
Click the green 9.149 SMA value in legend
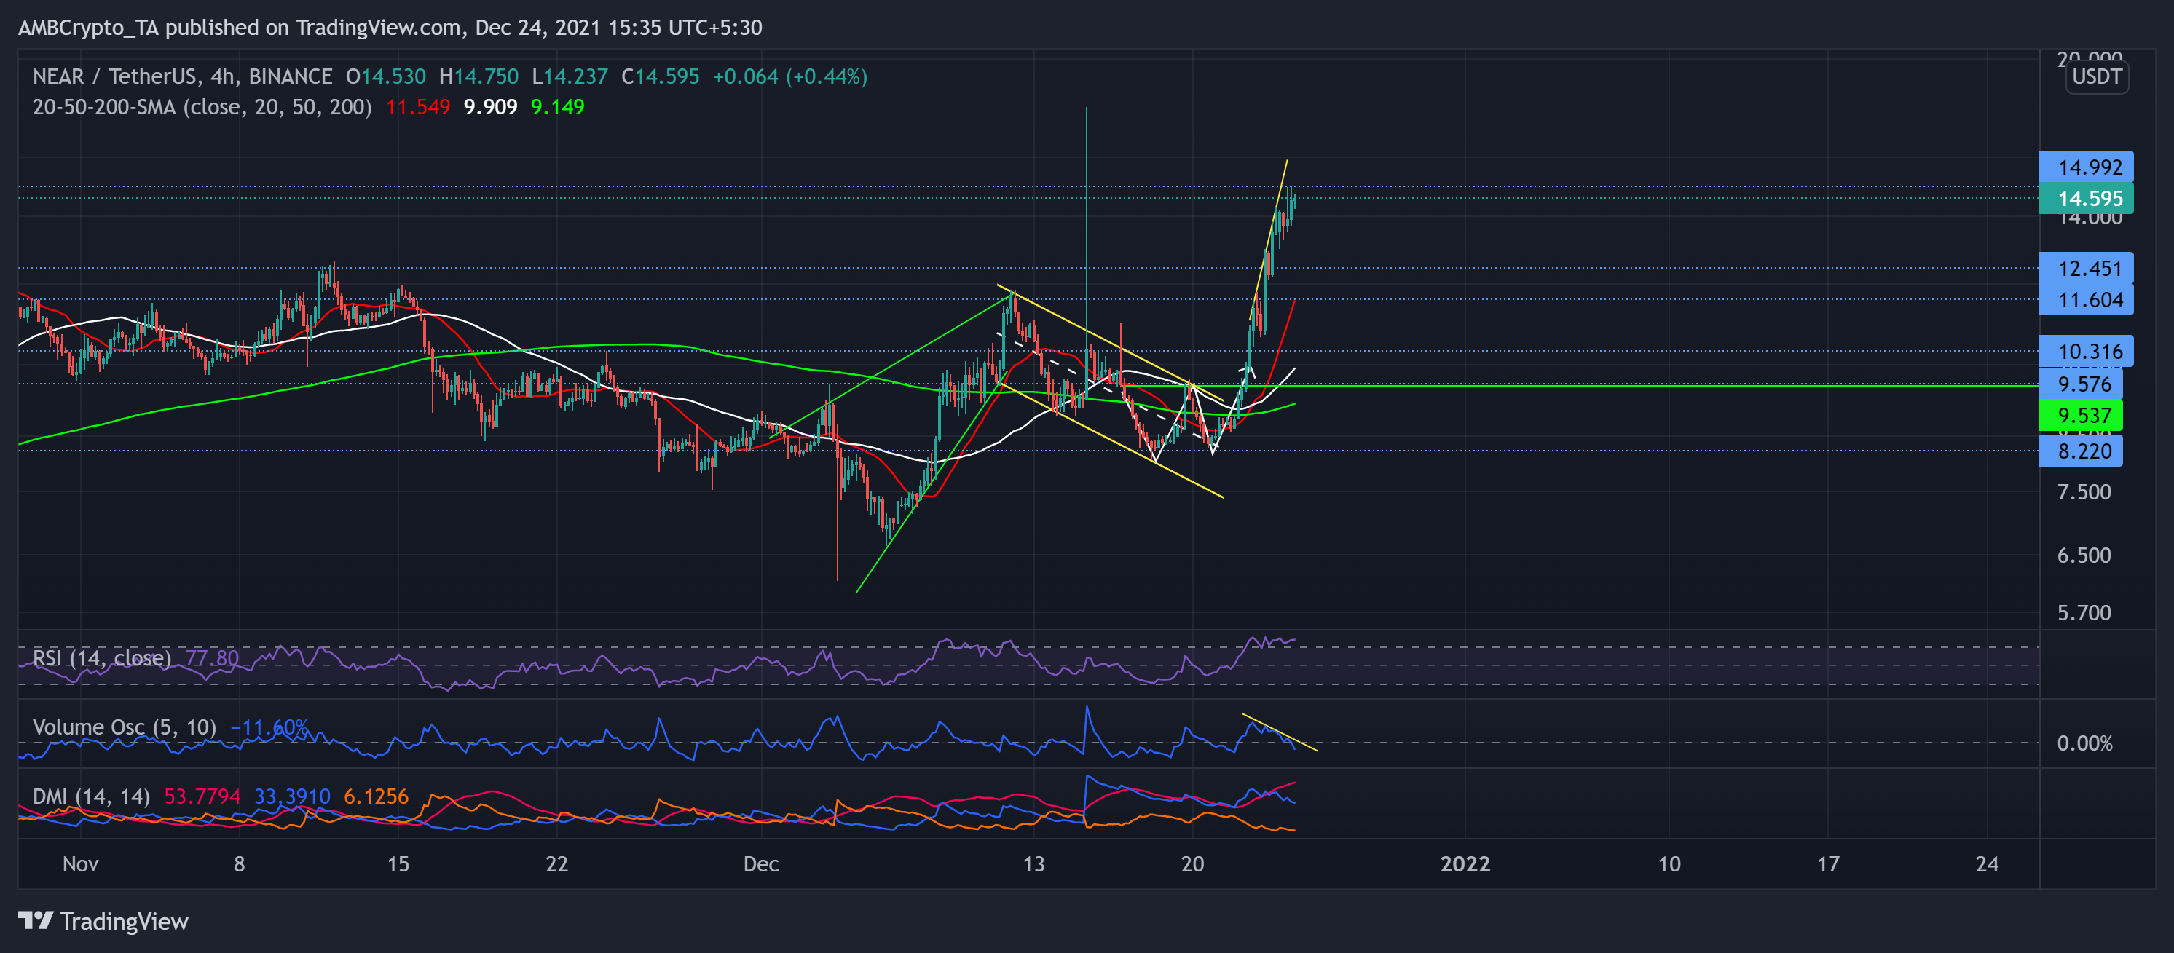pyautogui.click(x=557, y=106)
